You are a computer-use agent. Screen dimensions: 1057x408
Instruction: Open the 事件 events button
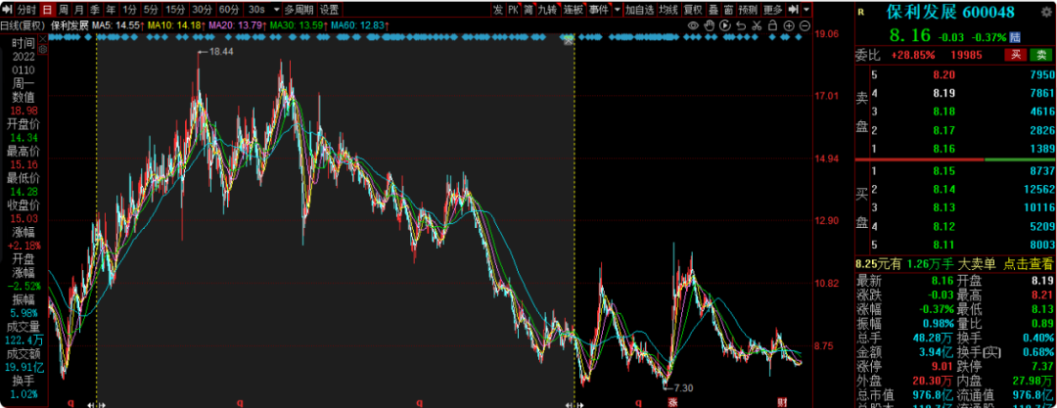point(598,10)
